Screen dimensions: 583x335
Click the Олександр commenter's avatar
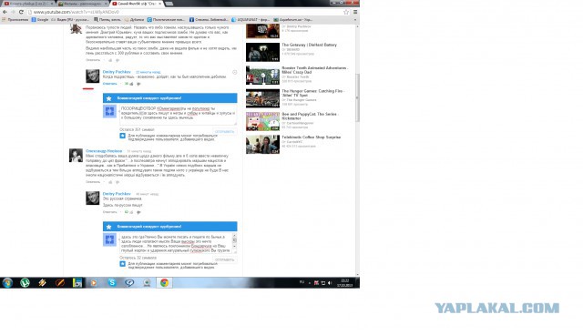click(x=76, y=156)
